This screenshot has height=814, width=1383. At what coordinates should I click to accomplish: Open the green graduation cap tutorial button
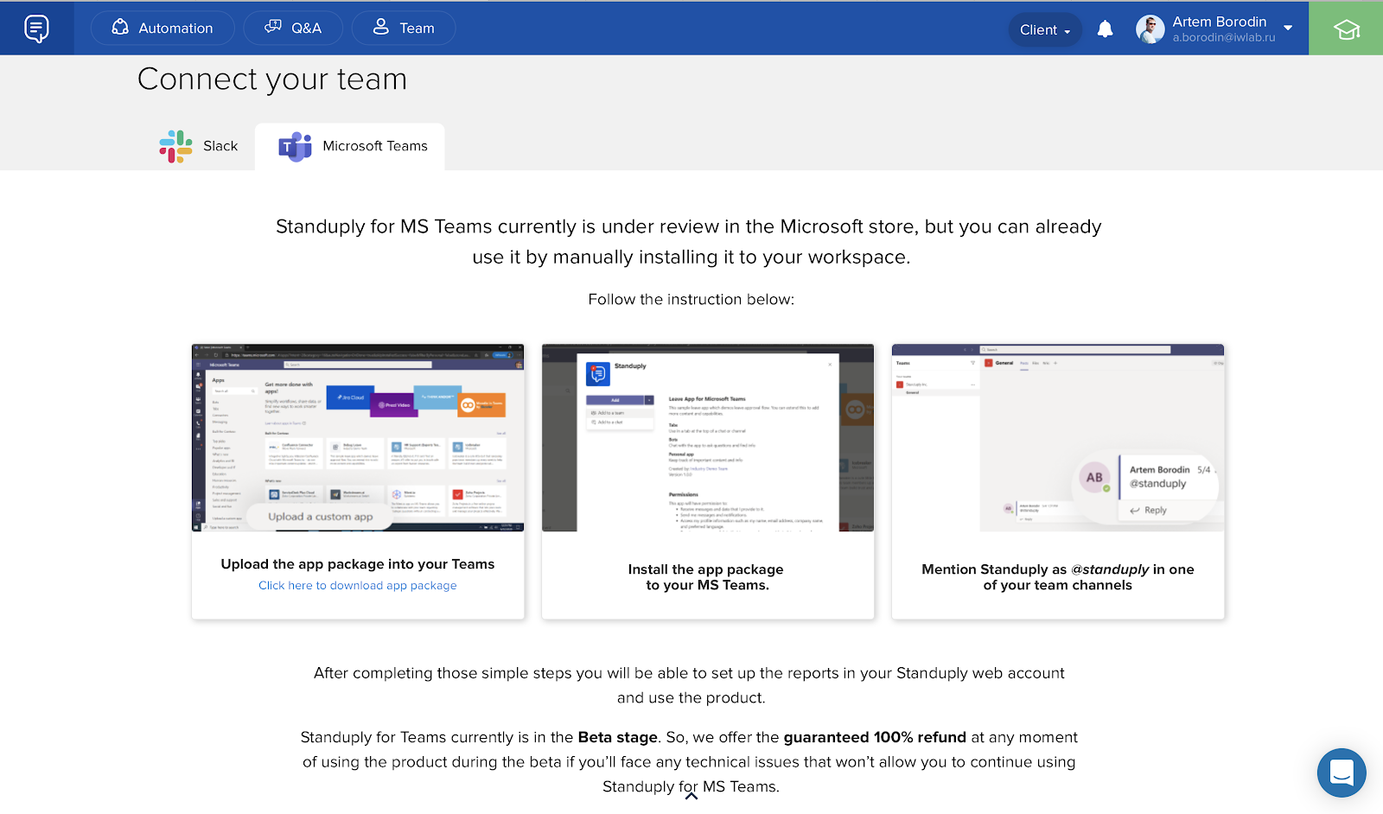pyautogui.click(x=1346, y=29)
